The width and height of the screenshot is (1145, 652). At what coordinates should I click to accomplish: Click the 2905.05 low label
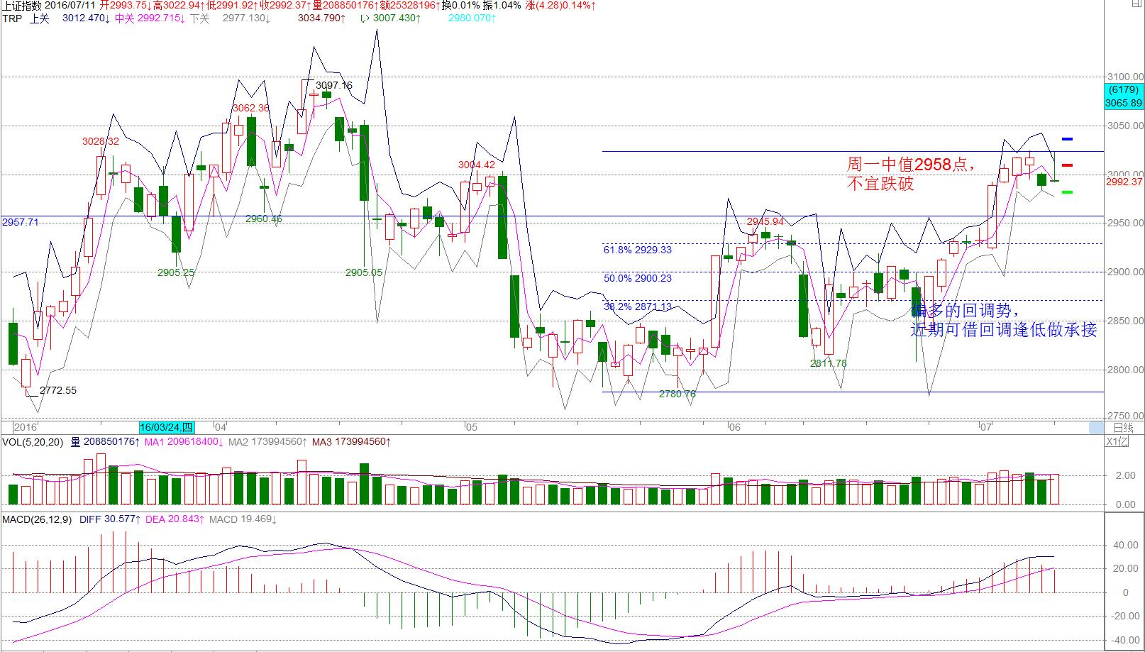click(364, 272)
